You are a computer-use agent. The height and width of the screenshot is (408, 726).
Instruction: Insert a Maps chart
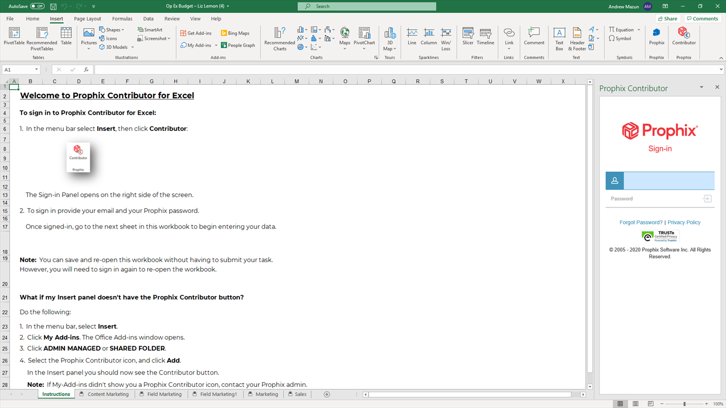(x=344, y=39)
